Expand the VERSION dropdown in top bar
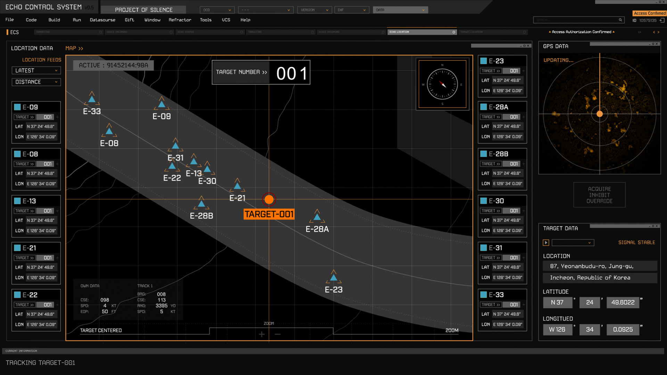The height and width of the screenshot is (375, 667). coord(314,10)
